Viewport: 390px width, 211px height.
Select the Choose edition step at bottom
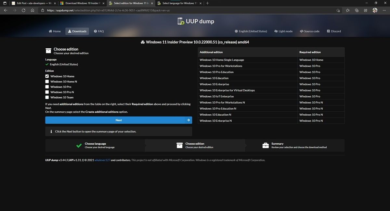pyautogui.click(x=195, y=145)
